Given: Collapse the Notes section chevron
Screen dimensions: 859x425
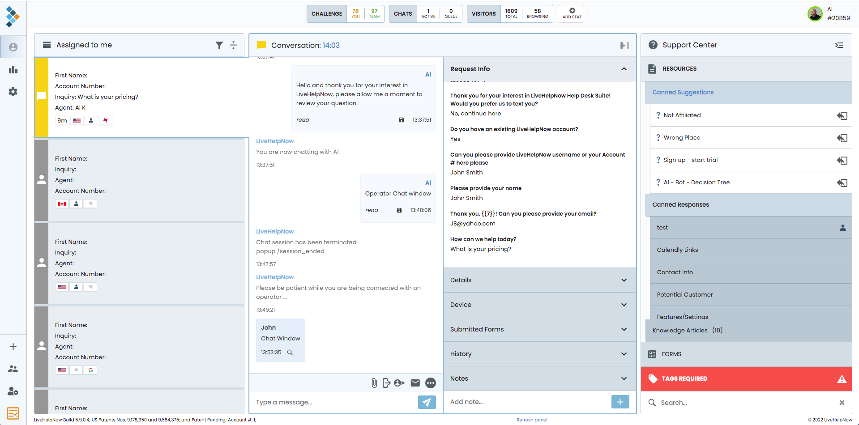Looking at the screenshot, I should tap(624, 378).
